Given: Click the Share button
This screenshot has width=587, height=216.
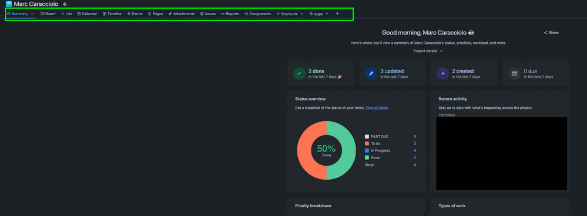Looking at the screenshot, I should coord(551,32).
